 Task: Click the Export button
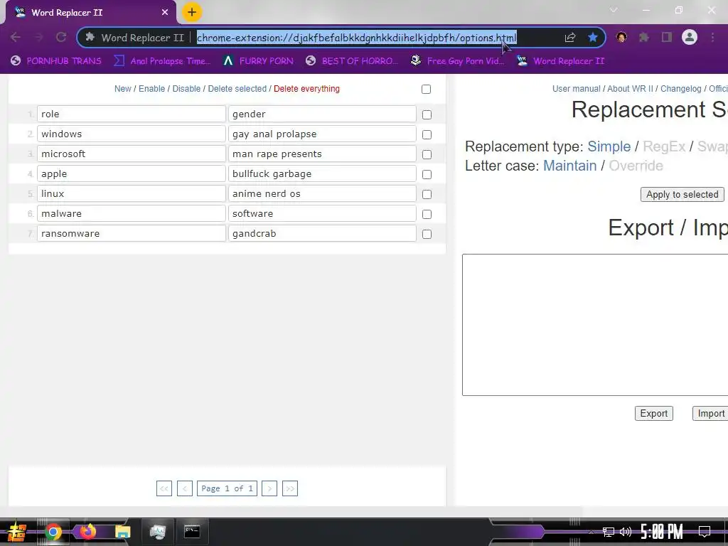pyautogui.click(x=654, y=413)
